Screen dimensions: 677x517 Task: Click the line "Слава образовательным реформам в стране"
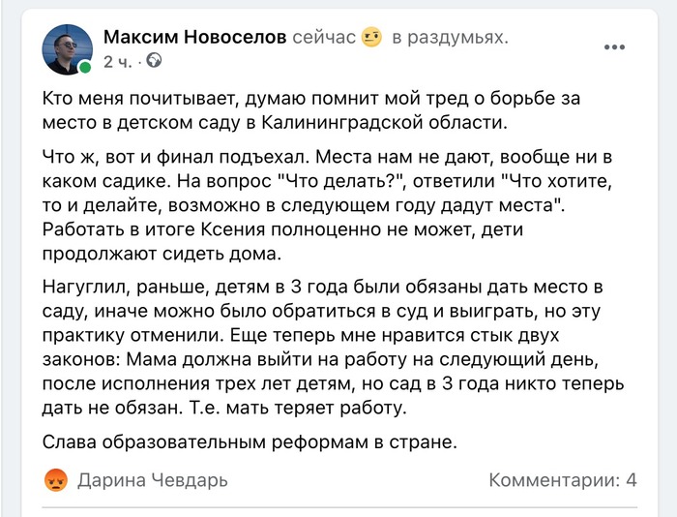pos(250,442)
